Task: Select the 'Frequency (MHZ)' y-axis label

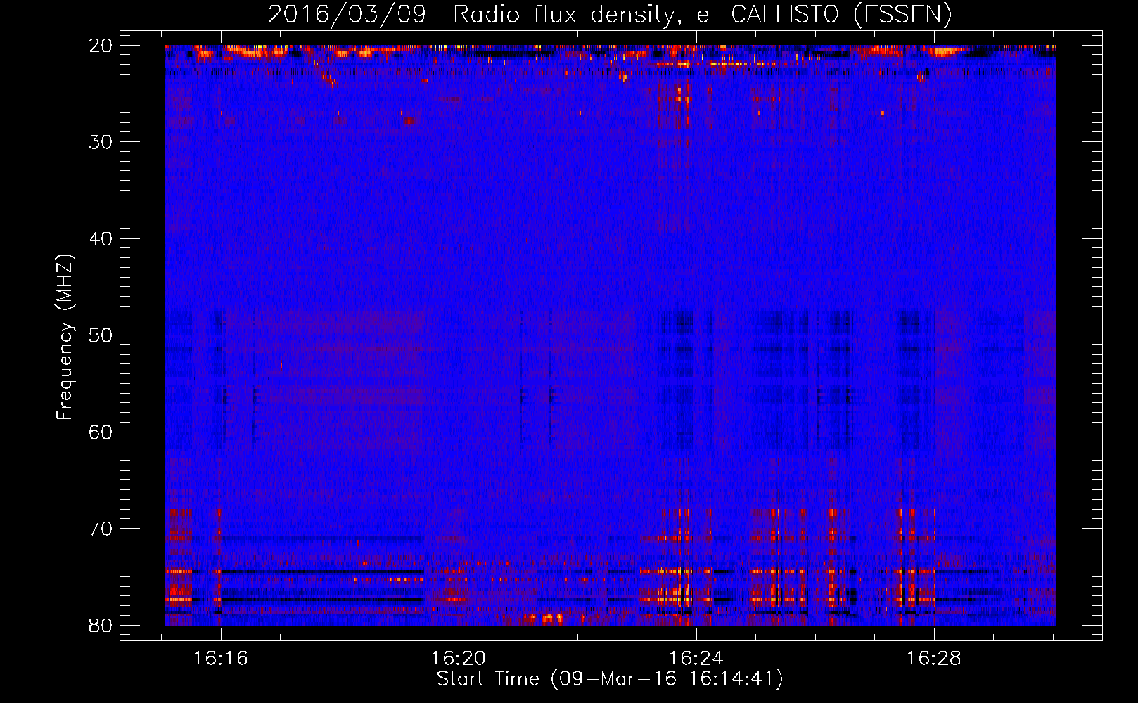Action: click(65, 337)
